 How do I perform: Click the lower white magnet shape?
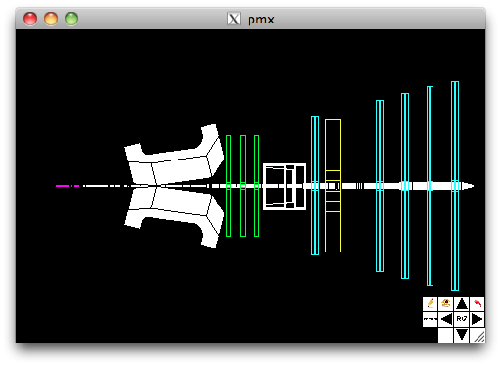(174, 217)
